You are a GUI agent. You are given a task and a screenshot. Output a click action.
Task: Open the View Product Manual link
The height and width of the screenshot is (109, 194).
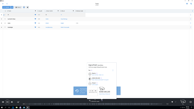[104, 94]
